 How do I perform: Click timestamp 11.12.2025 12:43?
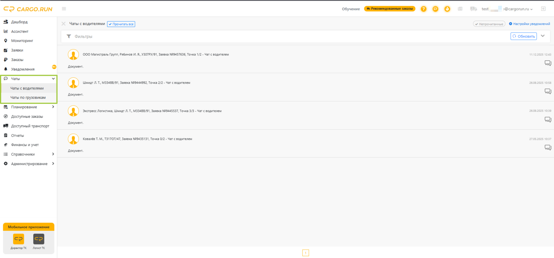coord(540,54)
